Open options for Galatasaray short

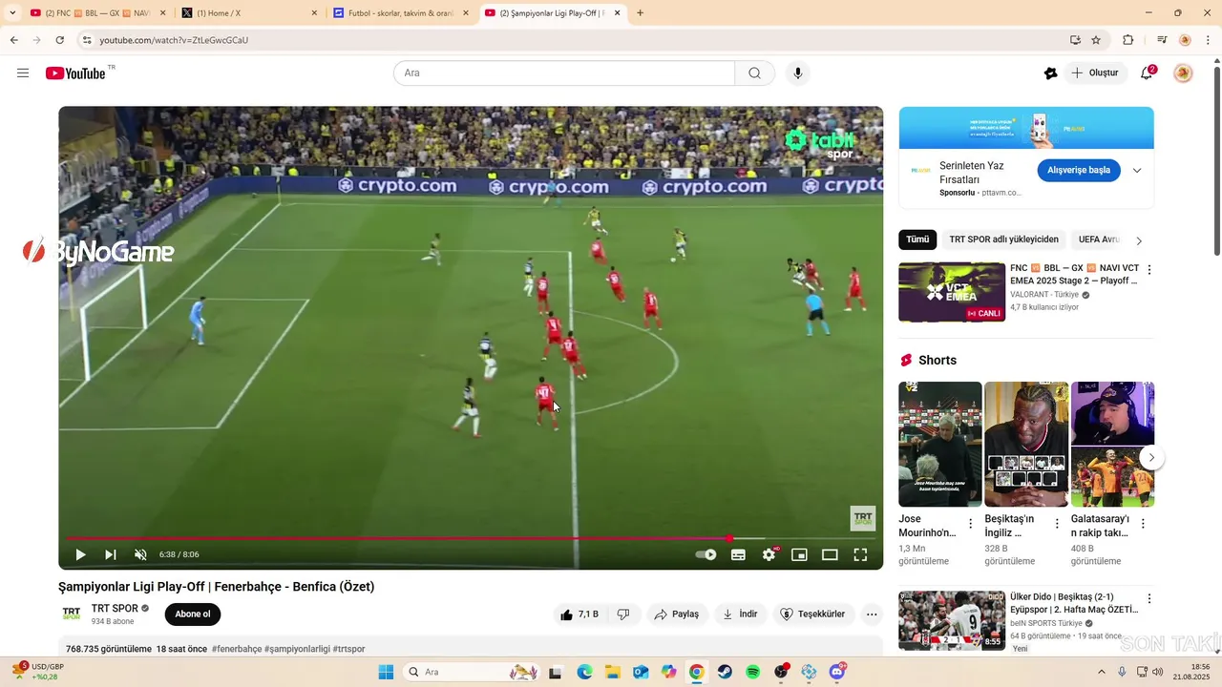pyautogui.click(x=1143, y=524)
